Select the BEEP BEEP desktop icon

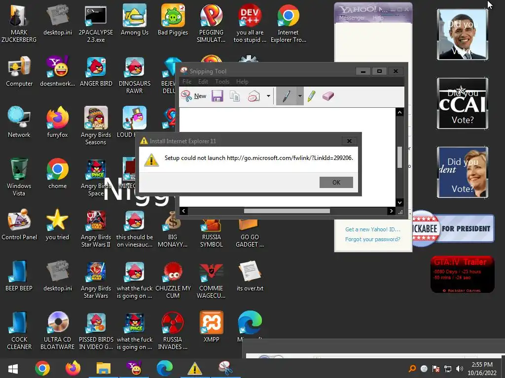[19, 276]
